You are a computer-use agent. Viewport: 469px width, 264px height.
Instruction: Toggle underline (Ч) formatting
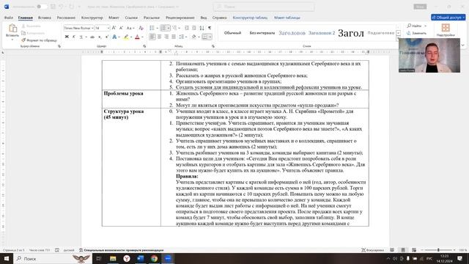pos(81,37)
